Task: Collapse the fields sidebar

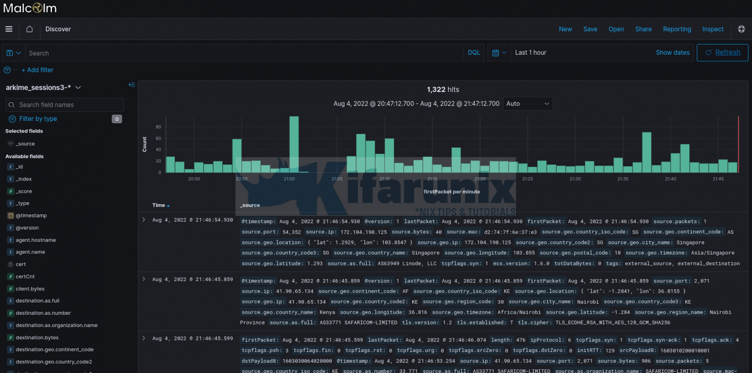Action: [131, 85]
